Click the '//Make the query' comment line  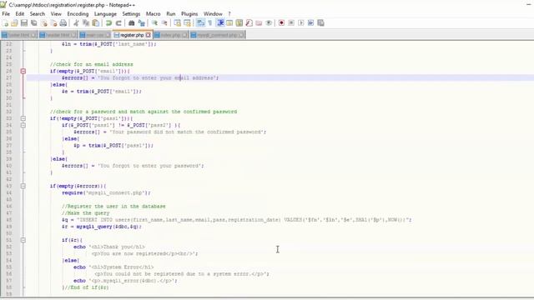85,213
